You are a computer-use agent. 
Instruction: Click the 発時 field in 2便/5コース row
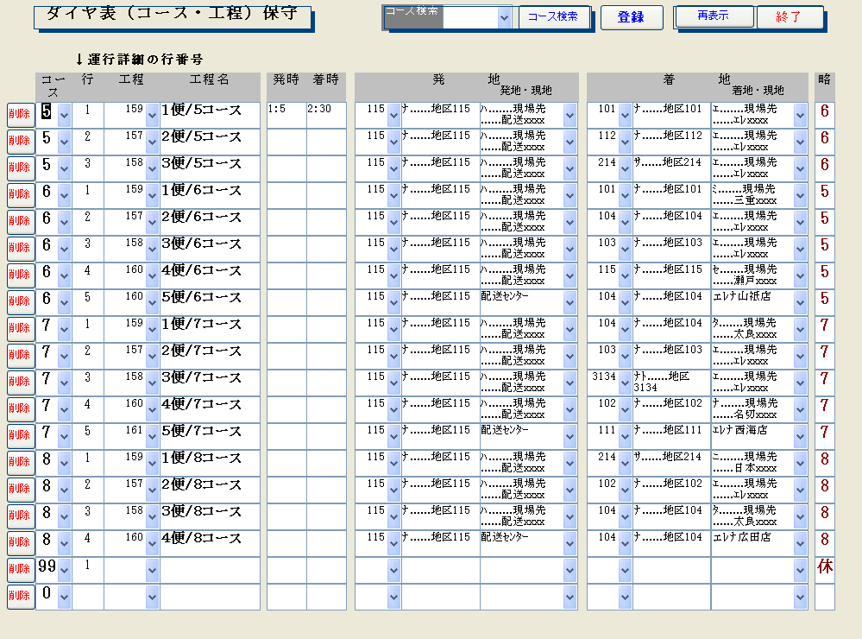point(286,142)
